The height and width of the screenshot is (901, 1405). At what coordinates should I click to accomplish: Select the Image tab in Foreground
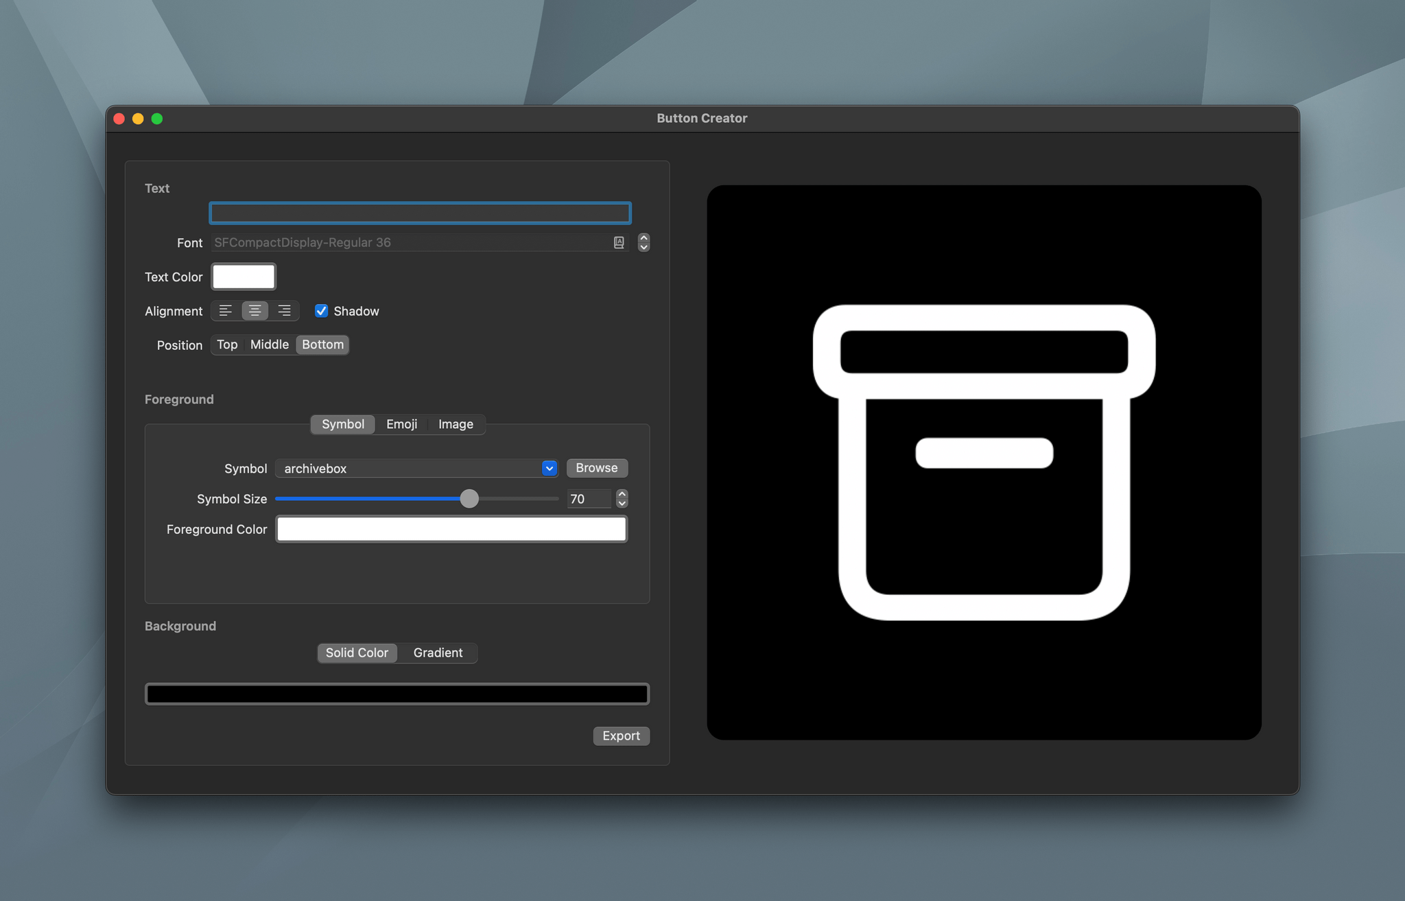point(456,423)
